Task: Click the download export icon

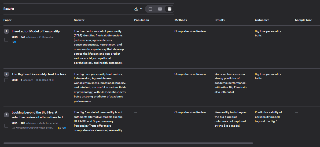Action: click(x=136, y=9)
